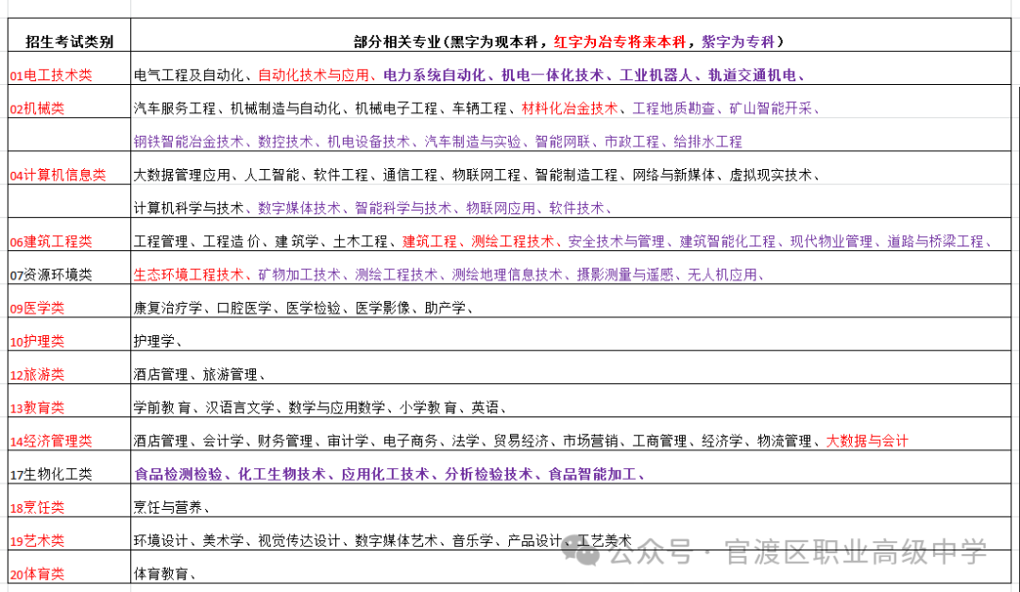Click the '02机械类' category cell
The image size is (1020, 592).
click(x=69, y=101)
